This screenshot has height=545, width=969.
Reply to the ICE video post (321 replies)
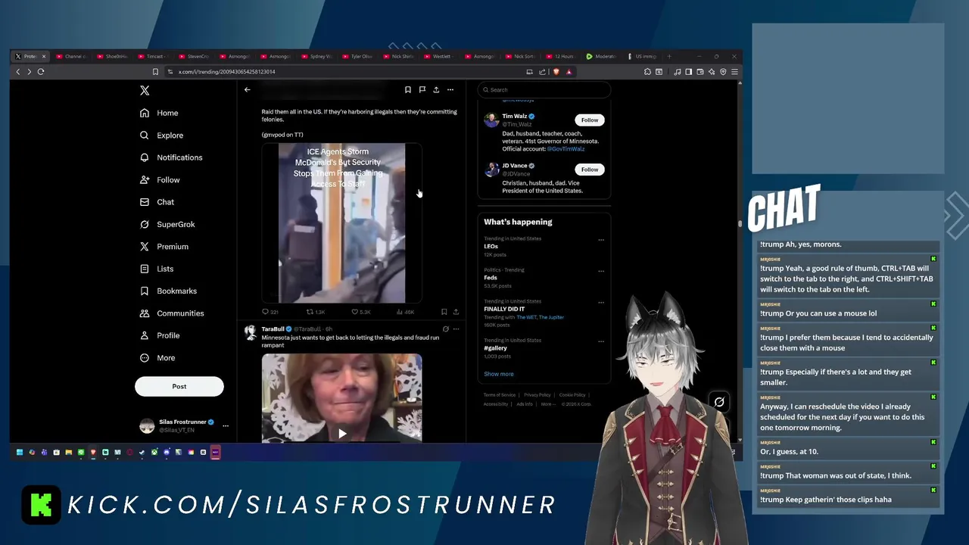click(x=270, y=312)
